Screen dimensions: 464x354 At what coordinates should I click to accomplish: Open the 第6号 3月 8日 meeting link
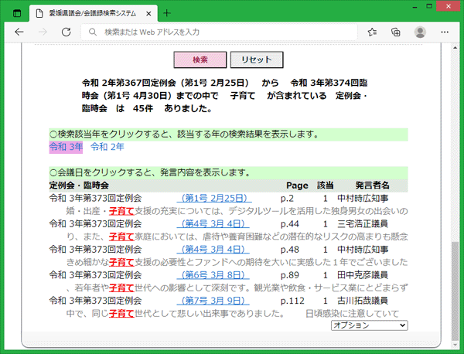pos(213,275)
